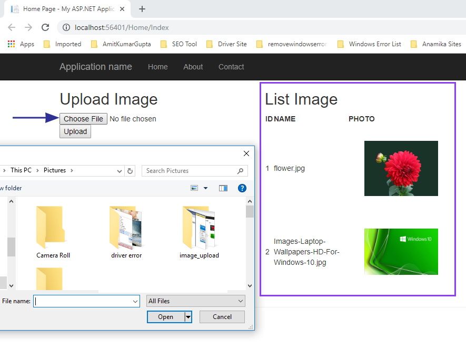Viewport: 466px width, 350px height.
Task: Open the Contact nav menu item
Action: 231,67
